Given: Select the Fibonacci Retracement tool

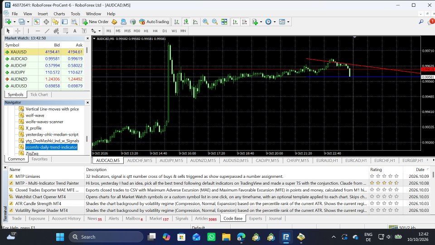Looking at the screenshot, I should [x=65, y=31].
